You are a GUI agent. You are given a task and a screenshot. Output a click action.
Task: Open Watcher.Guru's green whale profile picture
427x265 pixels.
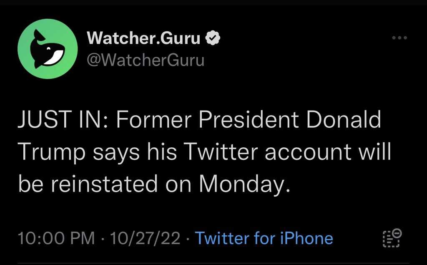point(48,49)
